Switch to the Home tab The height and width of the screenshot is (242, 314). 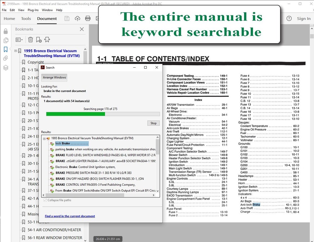coord(9,19)
